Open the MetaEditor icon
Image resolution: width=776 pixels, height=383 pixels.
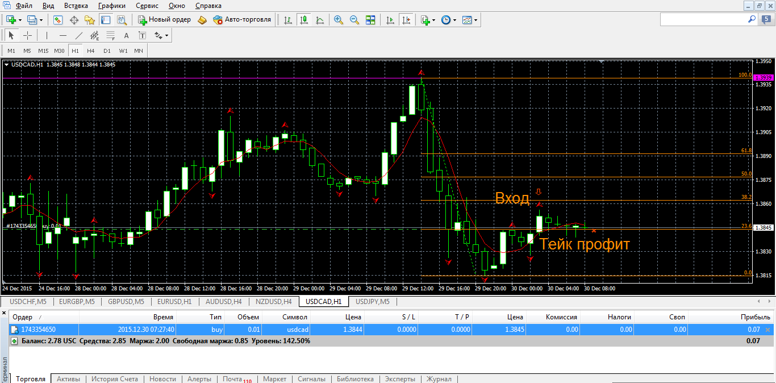(x=203, y=20)
